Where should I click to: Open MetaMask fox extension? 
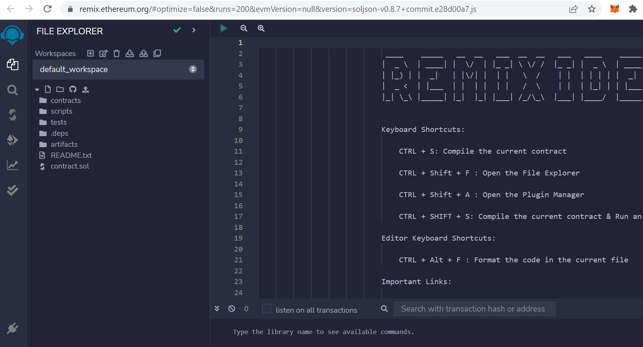point(615,9)
